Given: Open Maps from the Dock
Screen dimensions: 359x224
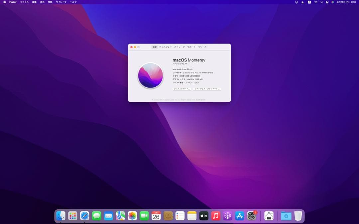Looking at the screenshot, I should click(120, 216).
